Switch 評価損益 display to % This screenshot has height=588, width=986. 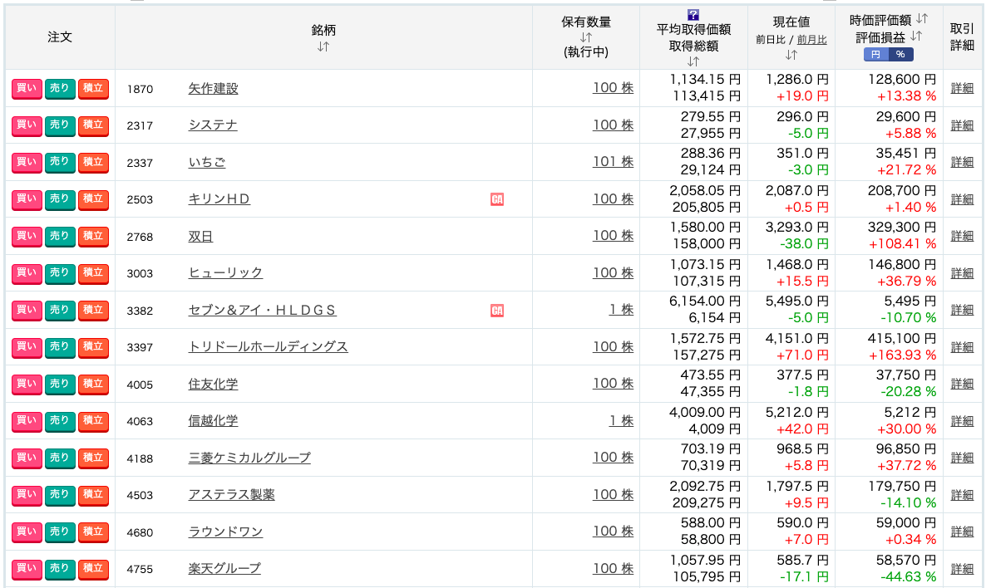pyautogui.click(x=900, y=55)
